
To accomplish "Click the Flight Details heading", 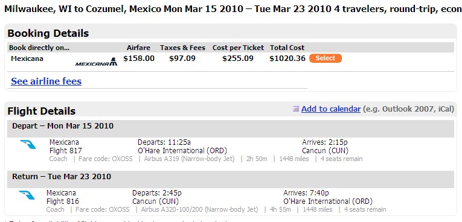I will point(42,111).
